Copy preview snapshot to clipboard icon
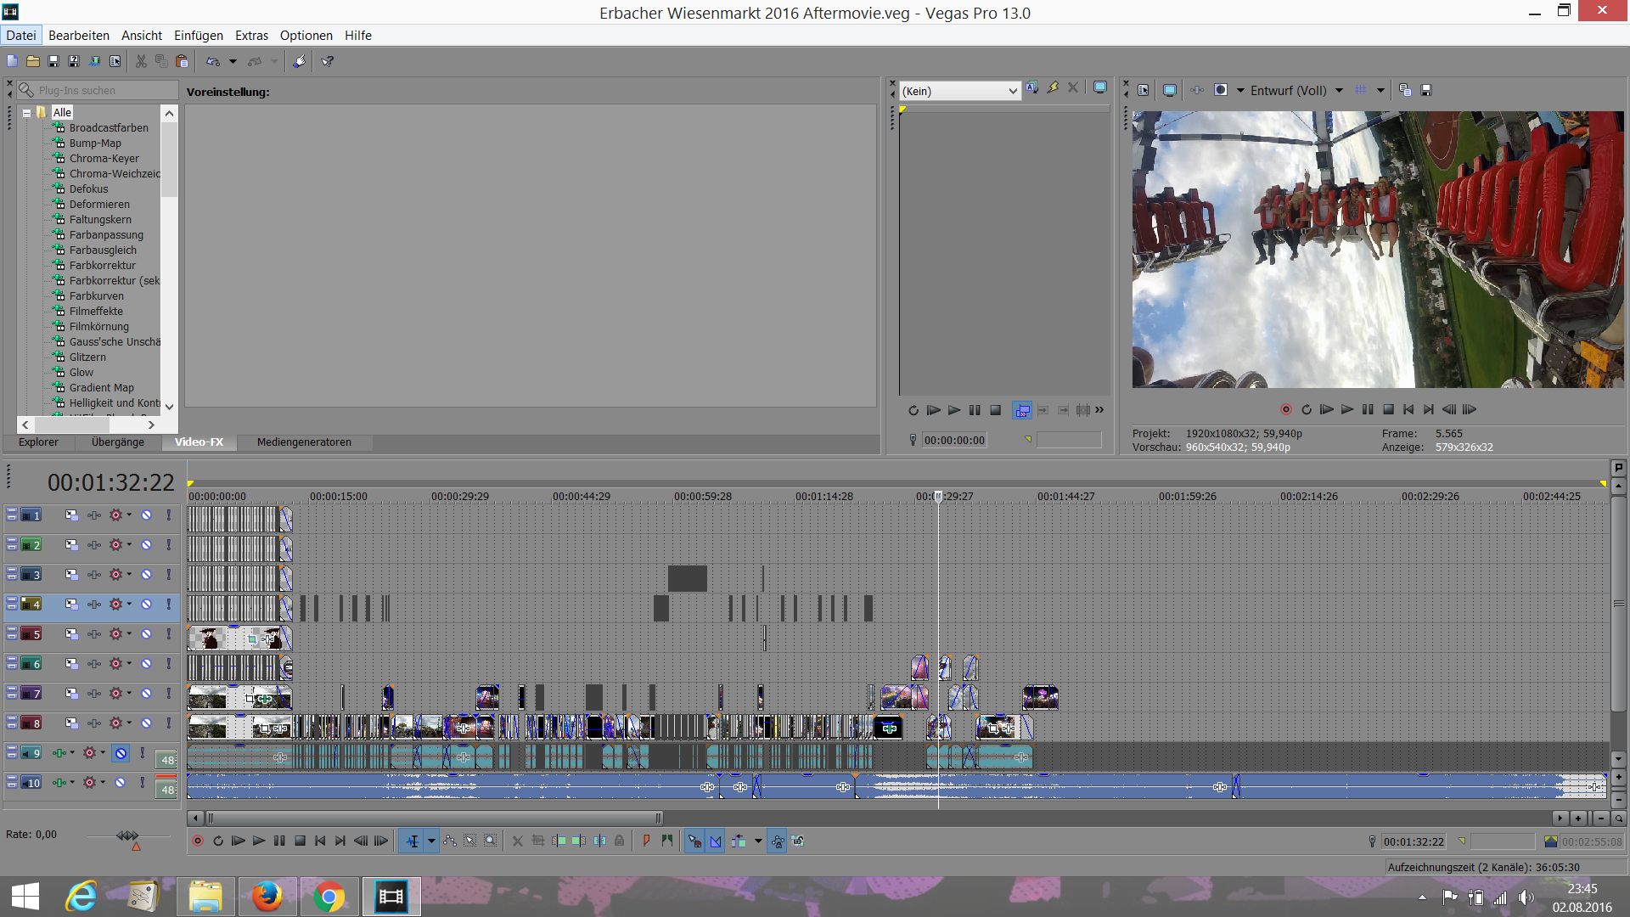 (x=1405, y=91)
